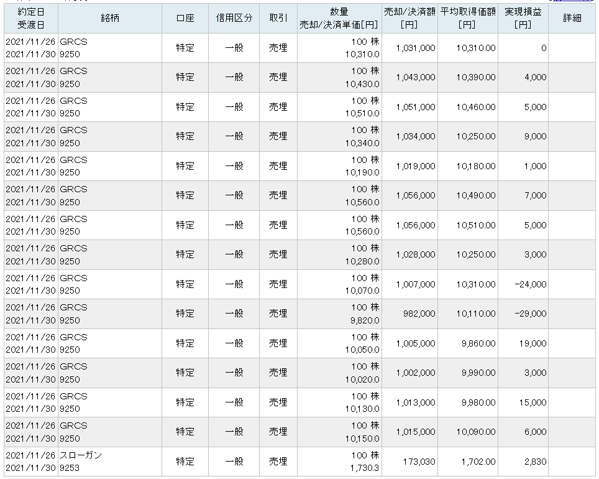Screen dimensions: 599x479
Task: Click the 173,030 sale amount cell
Action: point(419,462)
